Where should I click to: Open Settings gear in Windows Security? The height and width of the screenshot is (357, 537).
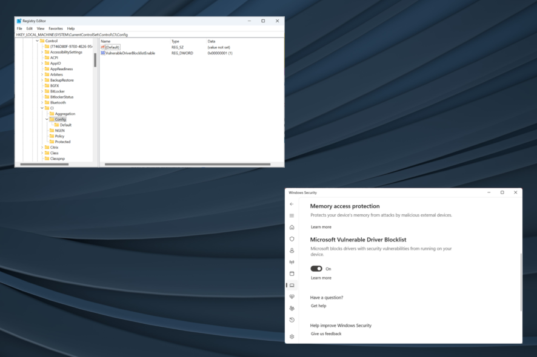point(292,336)
